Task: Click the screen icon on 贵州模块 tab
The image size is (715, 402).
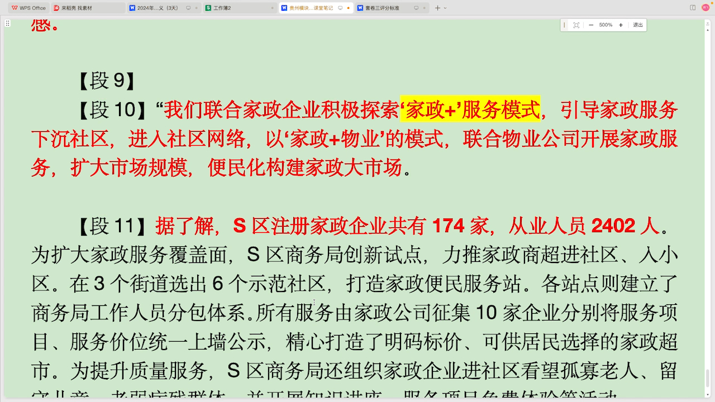Action: click(340, 8)
